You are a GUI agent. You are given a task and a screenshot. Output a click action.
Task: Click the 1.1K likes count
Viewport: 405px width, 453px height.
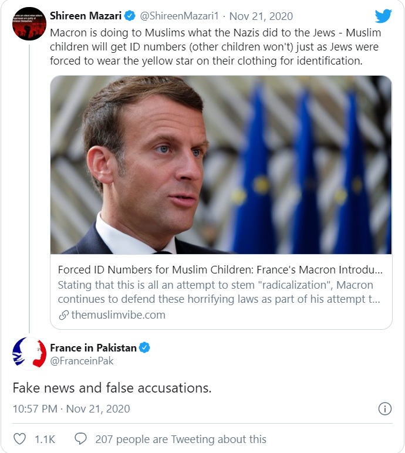coord(45,439)
